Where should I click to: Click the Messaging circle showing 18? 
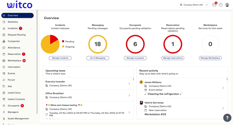(x=98, y=44)
